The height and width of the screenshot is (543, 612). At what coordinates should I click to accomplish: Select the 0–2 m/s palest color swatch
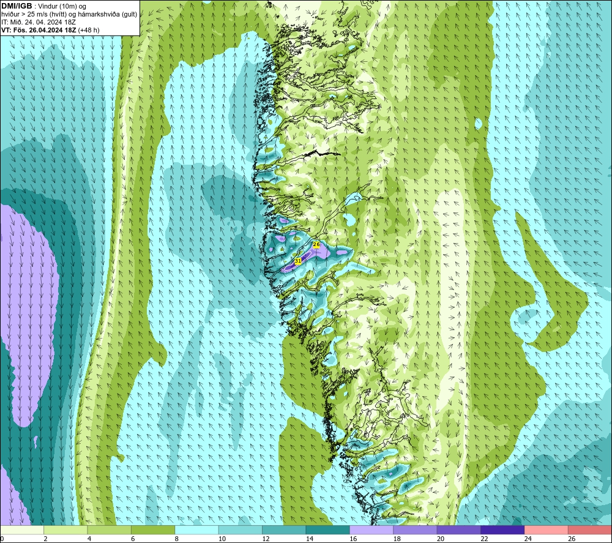click(22, 530)
